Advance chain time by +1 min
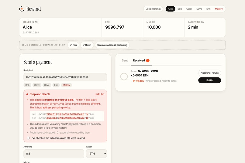 (73, 45)
